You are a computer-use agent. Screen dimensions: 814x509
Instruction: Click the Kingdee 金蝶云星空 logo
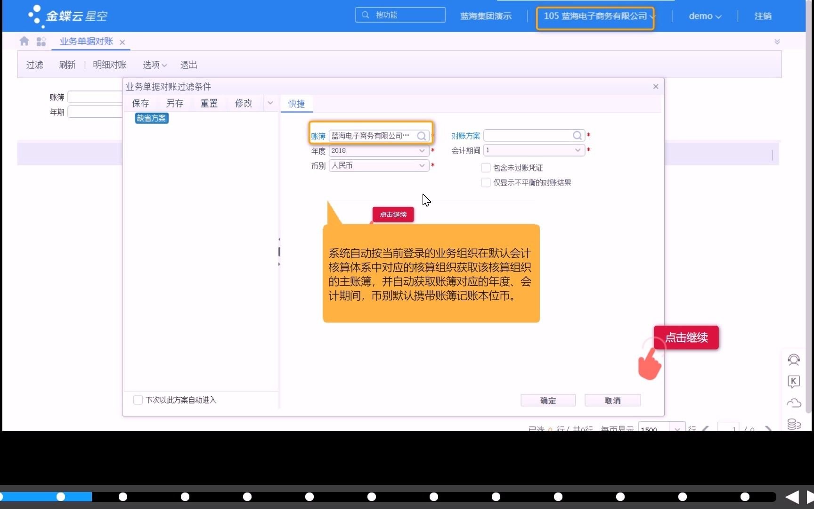(x=67, y=16)
